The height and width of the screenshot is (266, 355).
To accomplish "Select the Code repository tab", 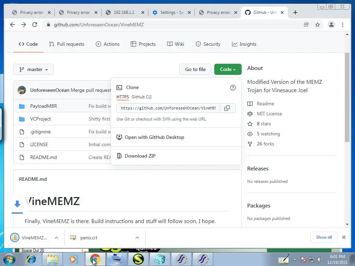I will (x=28, y=44).
